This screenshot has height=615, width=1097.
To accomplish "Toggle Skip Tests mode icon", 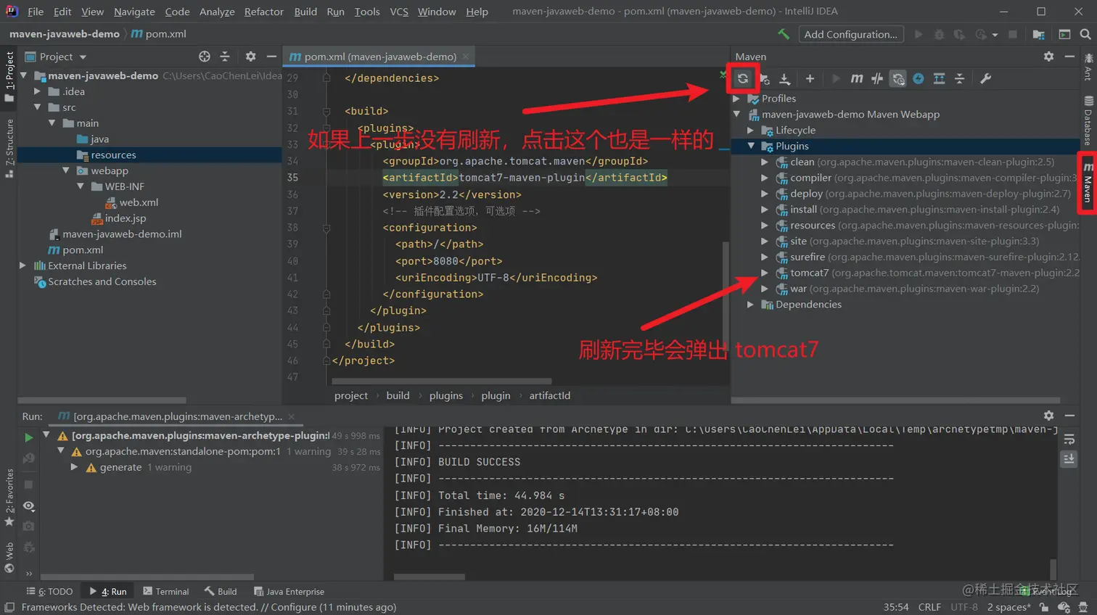I will point(919,78).
